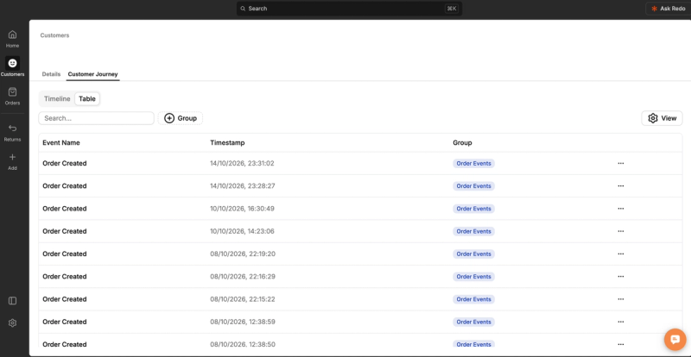Select timestamp 14/10/2026, 23:31:02
This screenshot has height=357, width=691.
pyautogui.click(x=243, y=163)
